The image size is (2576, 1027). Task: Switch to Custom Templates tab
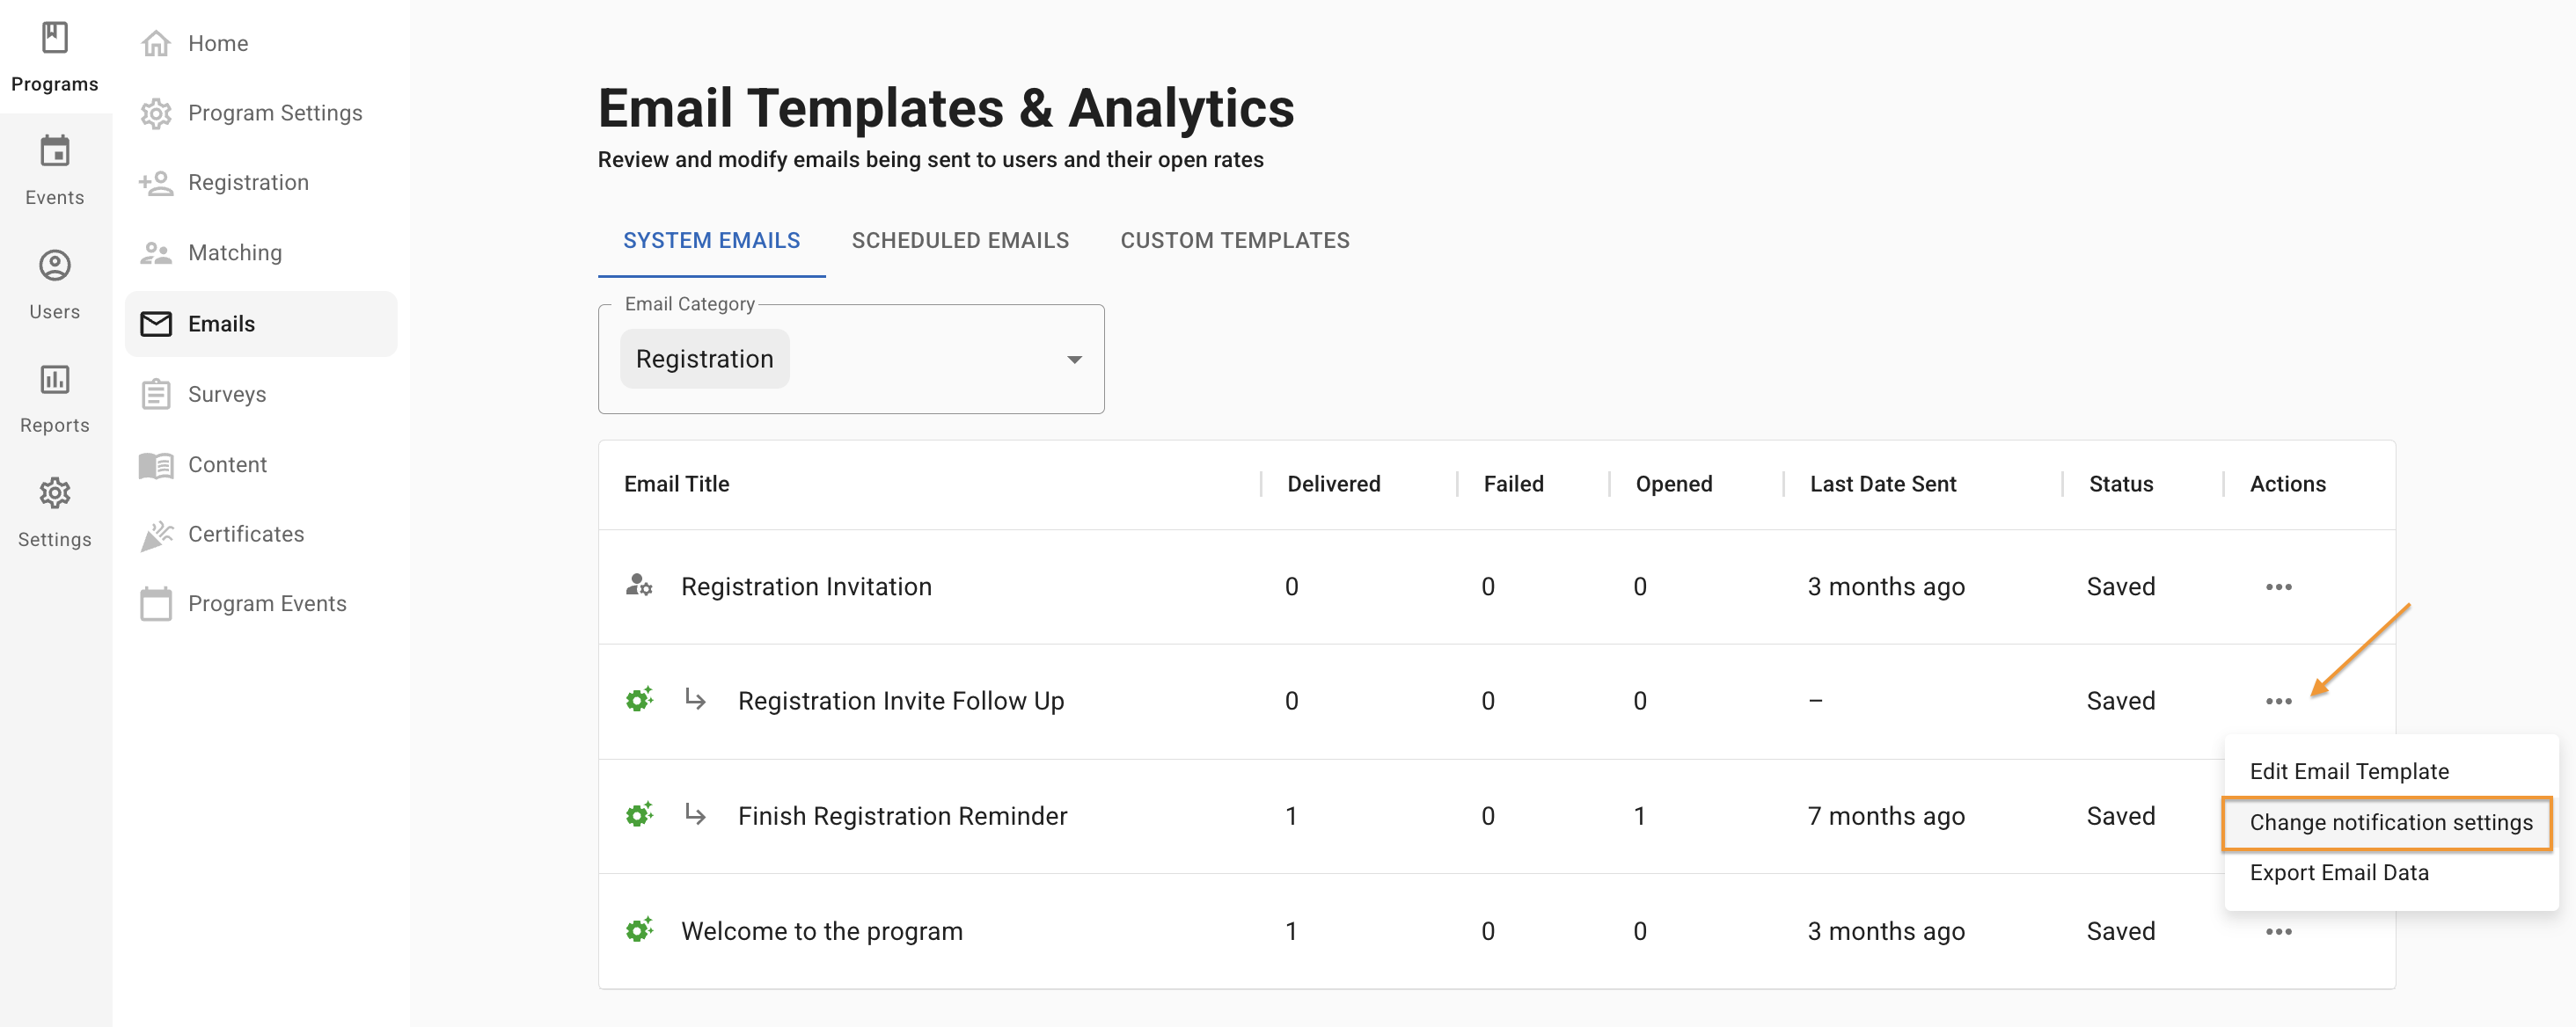click(x=1234, y=241)
